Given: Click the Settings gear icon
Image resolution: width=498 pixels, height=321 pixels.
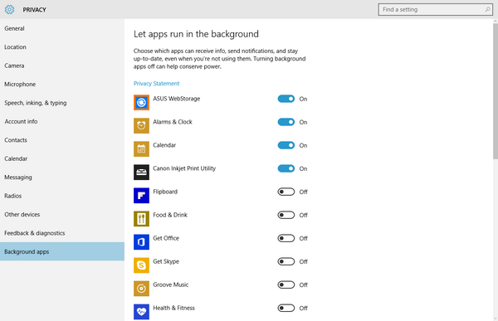Looking at the screenshot, I should [x=9, y=9].
